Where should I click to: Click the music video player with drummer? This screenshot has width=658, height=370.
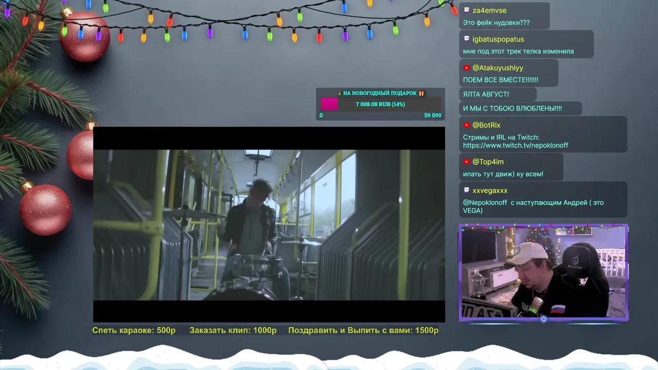click(269, 225)
